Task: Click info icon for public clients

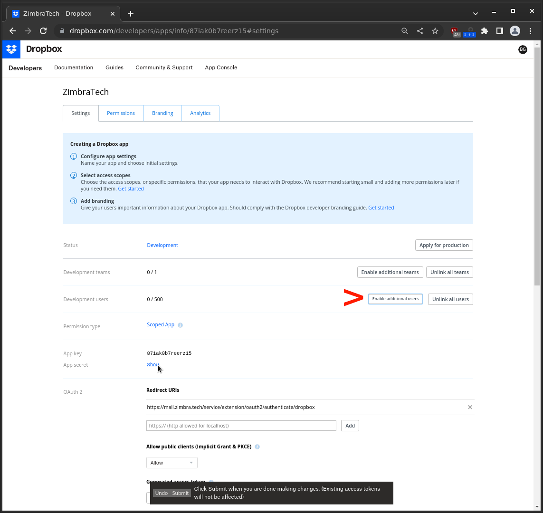Action: (257, 447)
